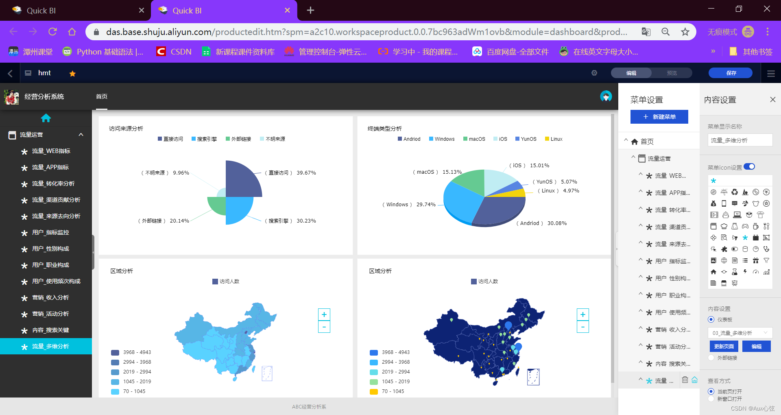Viewport: 781px width, 415px height.
Task: Select the funnel filter icon in the grid
Action: (x=766, y=260)
